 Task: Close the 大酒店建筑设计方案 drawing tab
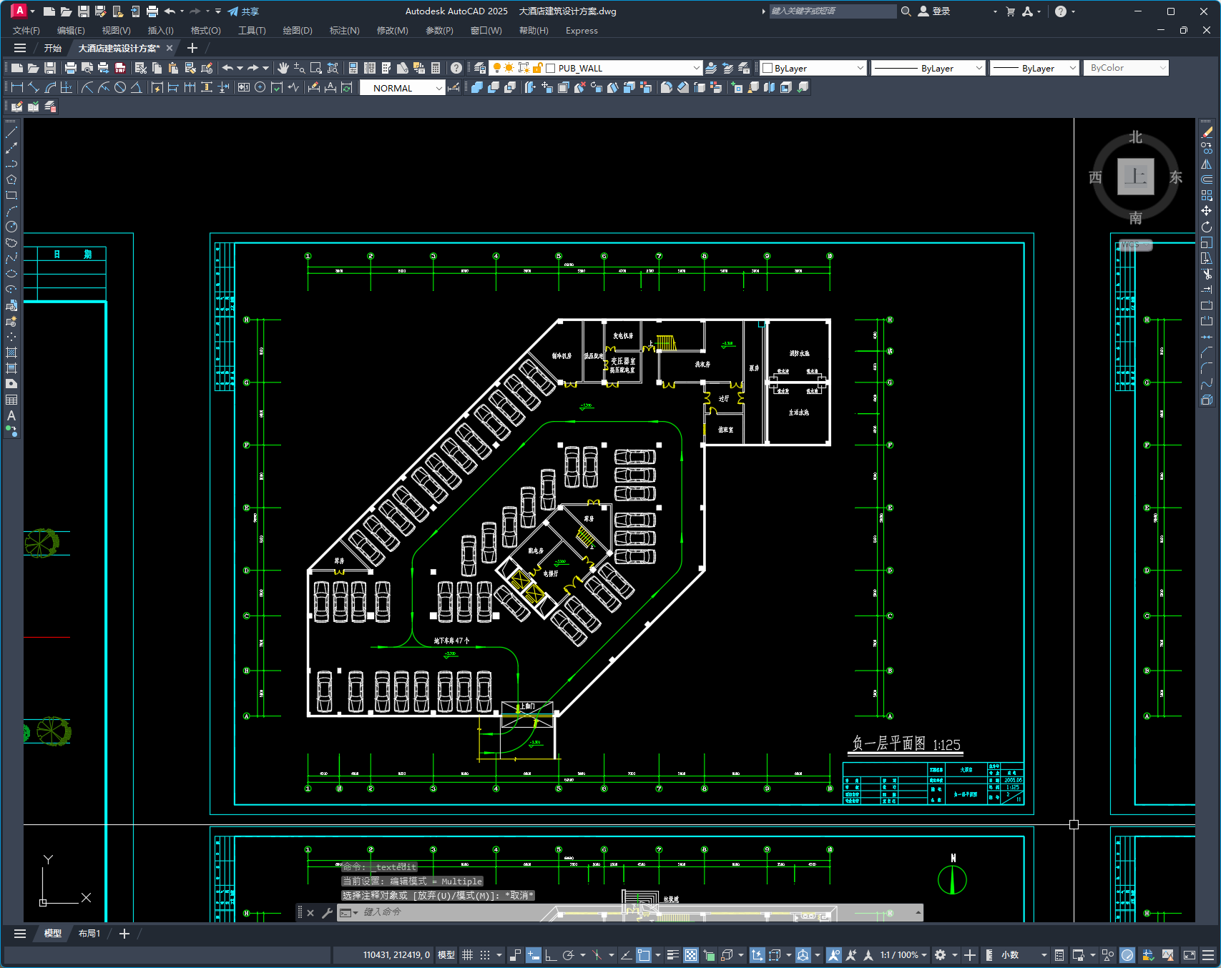170,48
